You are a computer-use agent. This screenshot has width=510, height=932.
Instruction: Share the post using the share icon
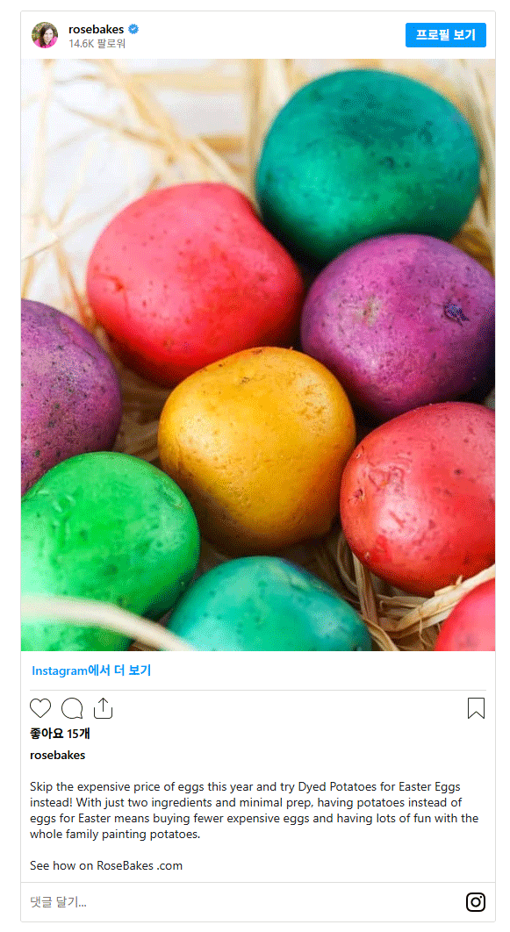coord(103,708)
